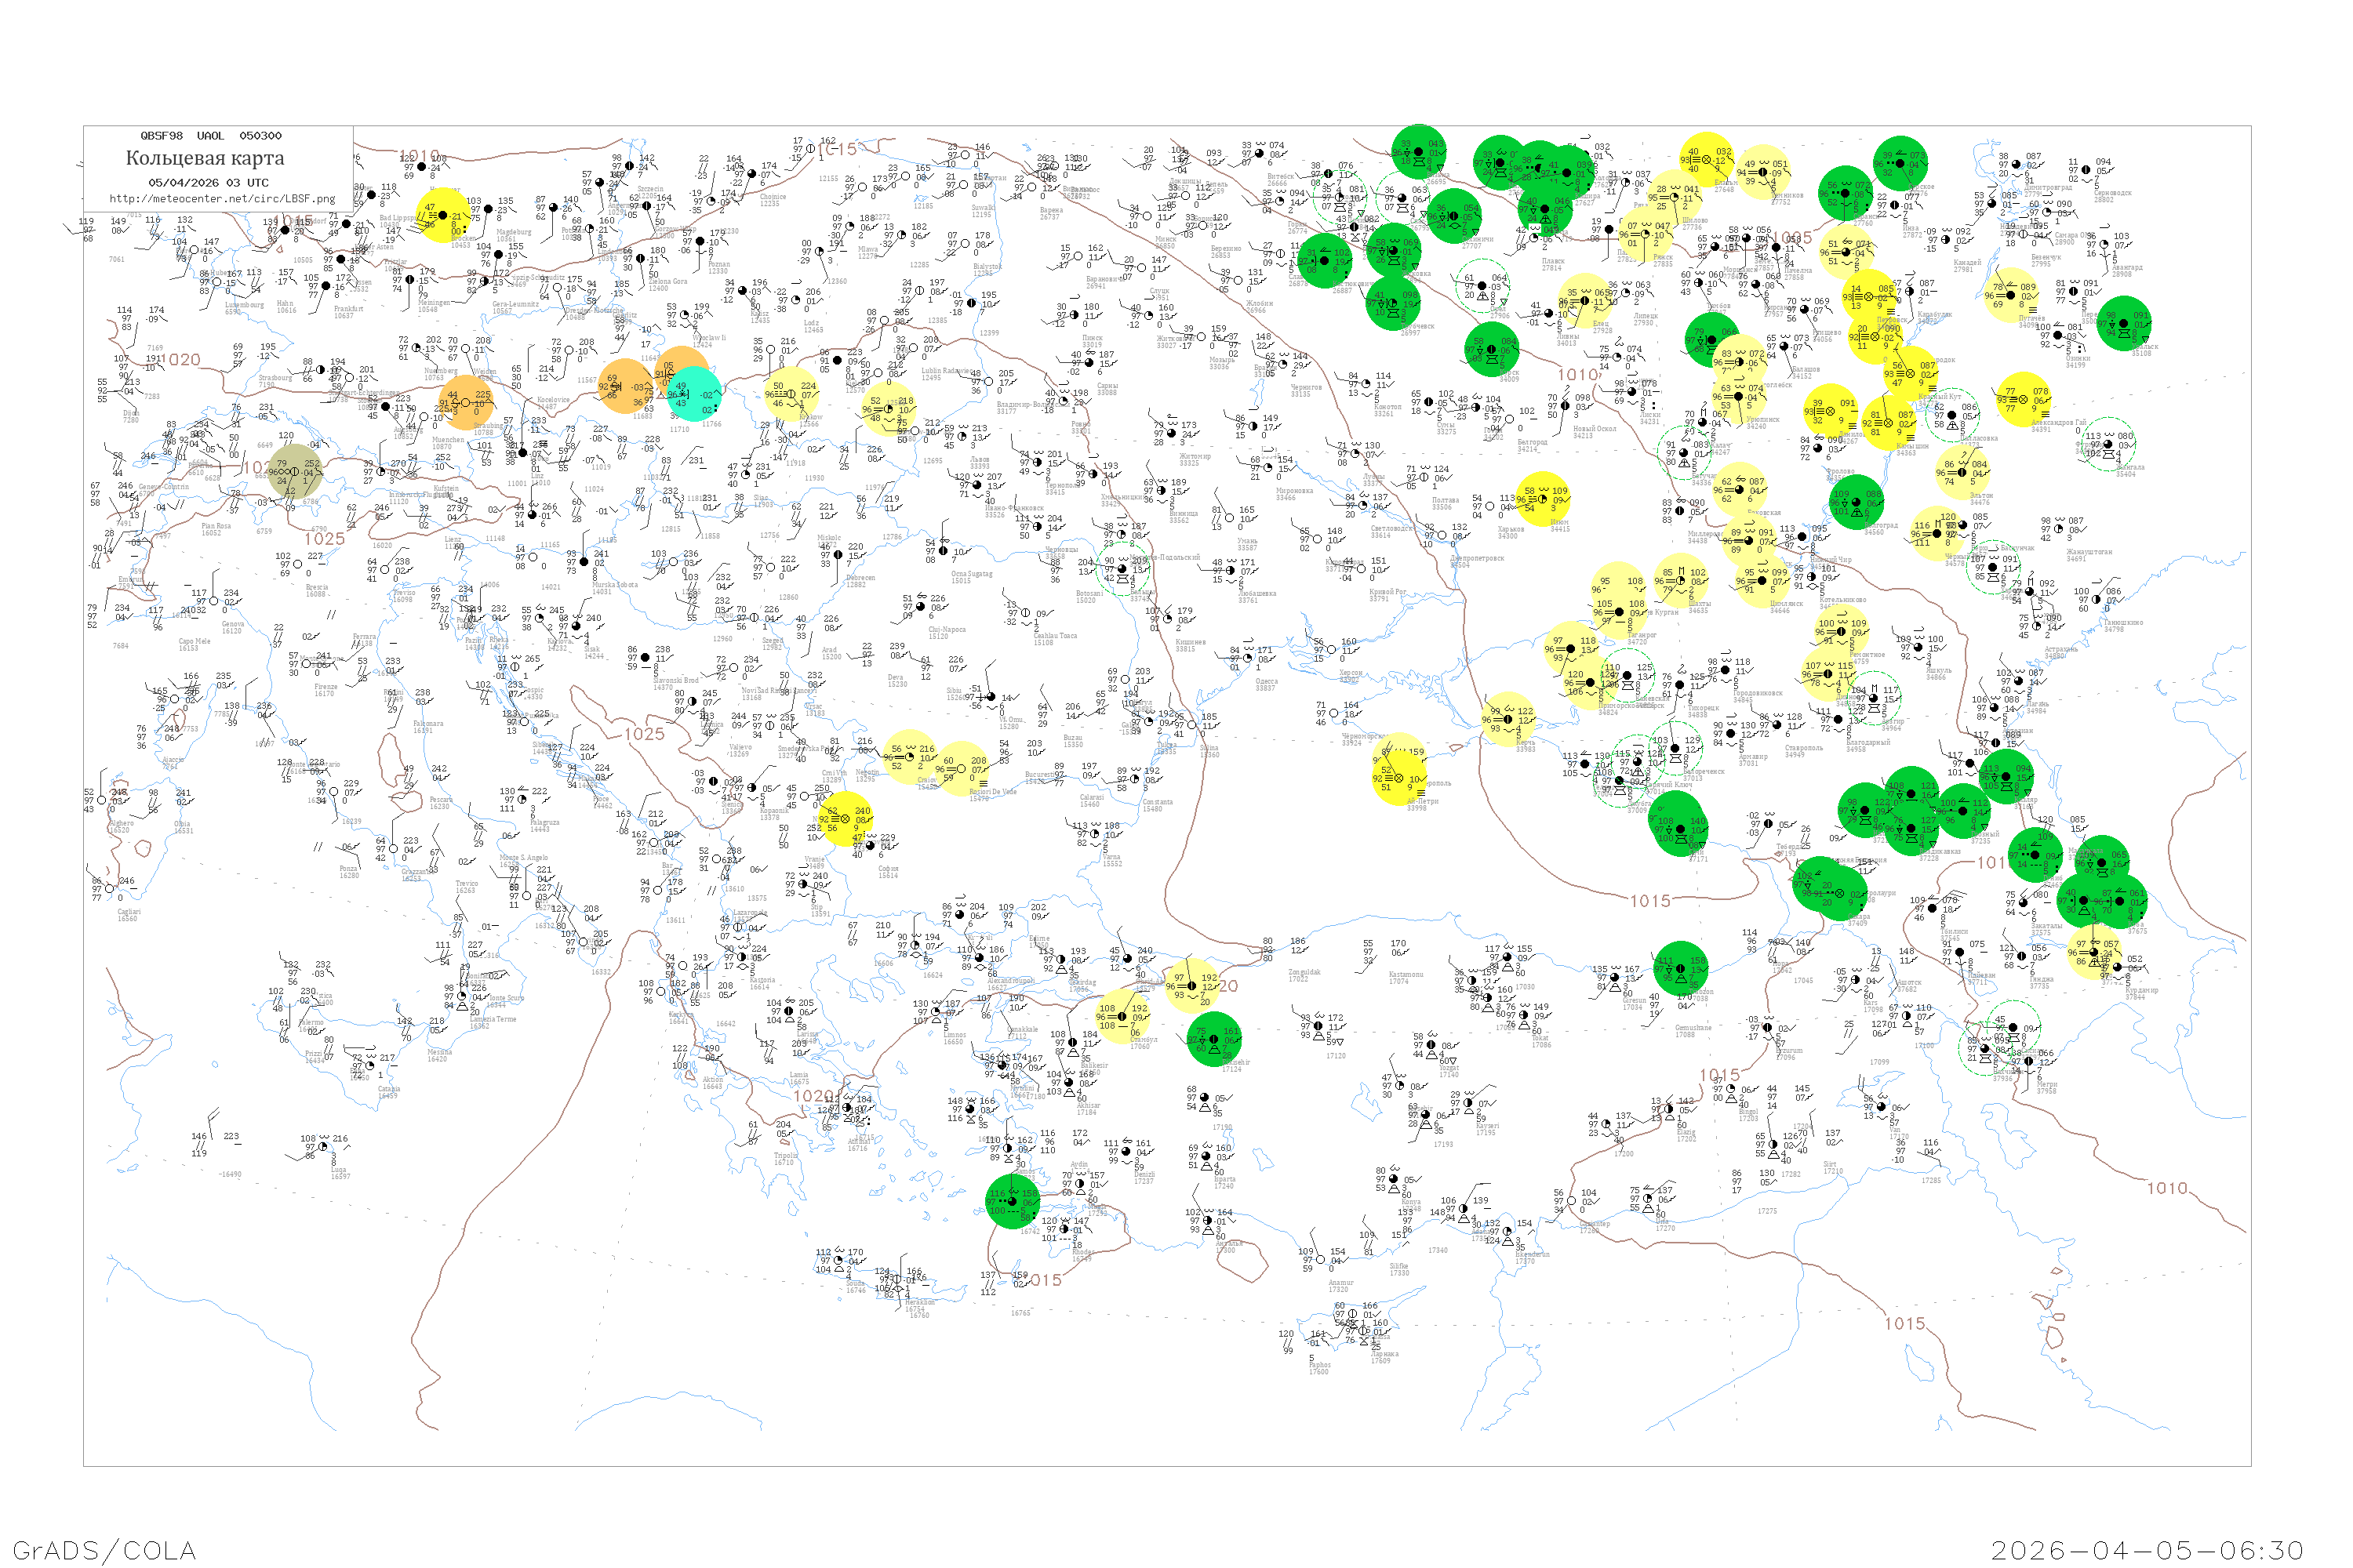This screenshot has width=2353, height=1568.
Task: Click the GrADS/COLA label
Action: click(104, 1550)
